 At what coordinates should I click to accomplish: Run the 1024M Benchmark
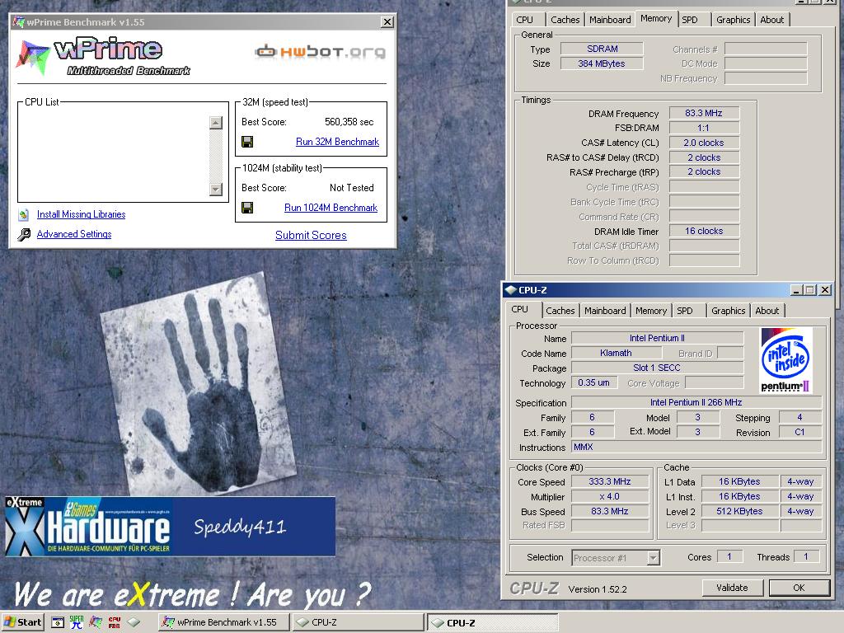pos(331,208)
